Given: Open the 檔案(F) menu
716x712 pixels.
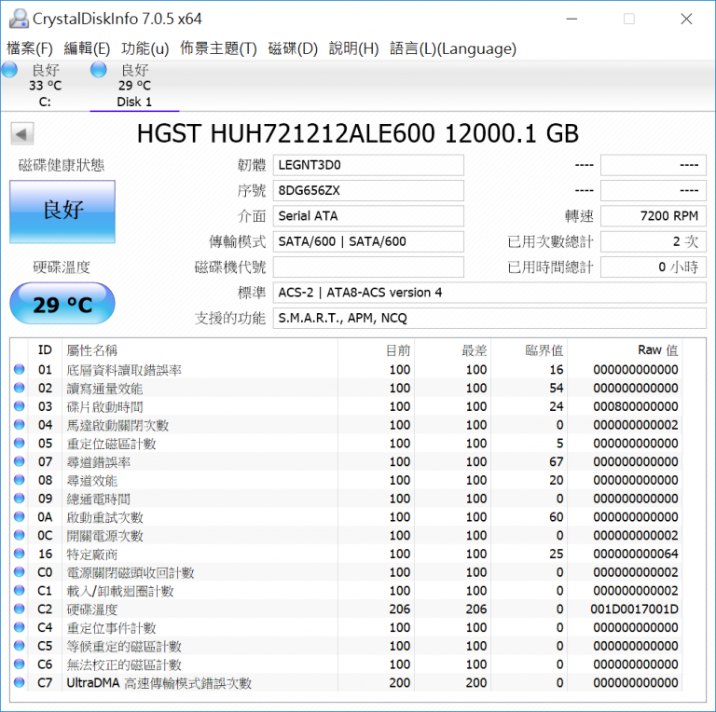Looking at the screenshot, I should tap(30, 48).
